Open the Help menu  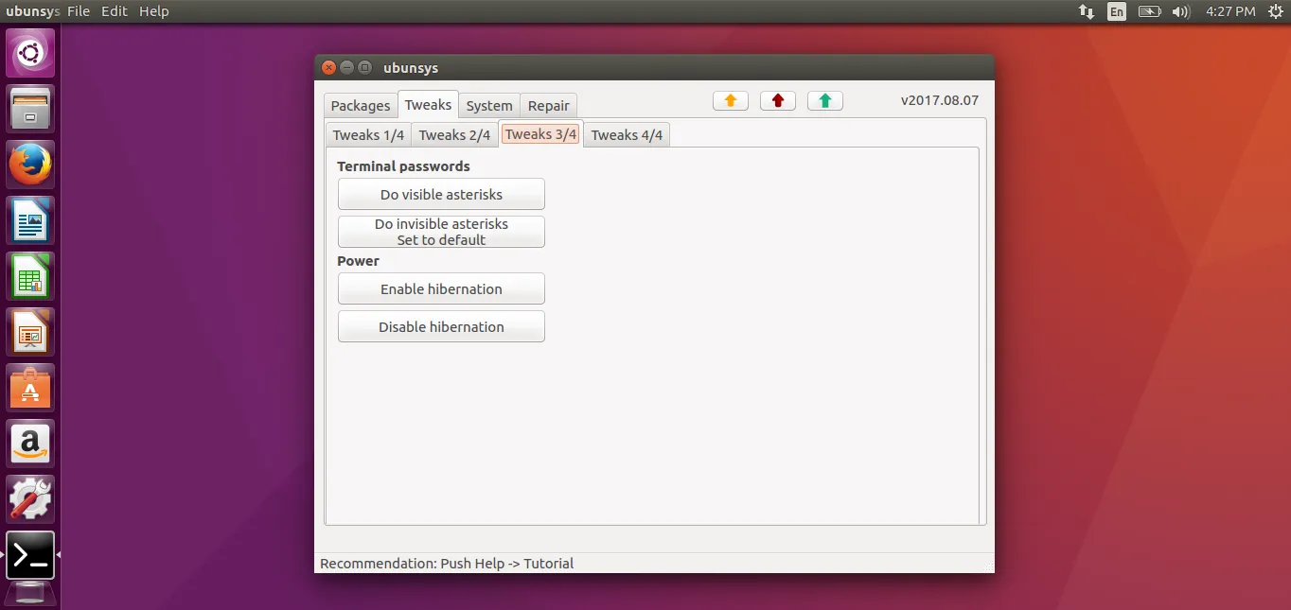tap(153, 11)
